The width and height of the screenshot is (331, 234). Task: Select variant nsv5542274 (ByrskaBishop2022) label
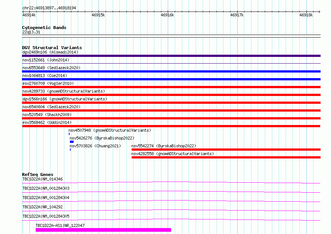click(164, 146)
